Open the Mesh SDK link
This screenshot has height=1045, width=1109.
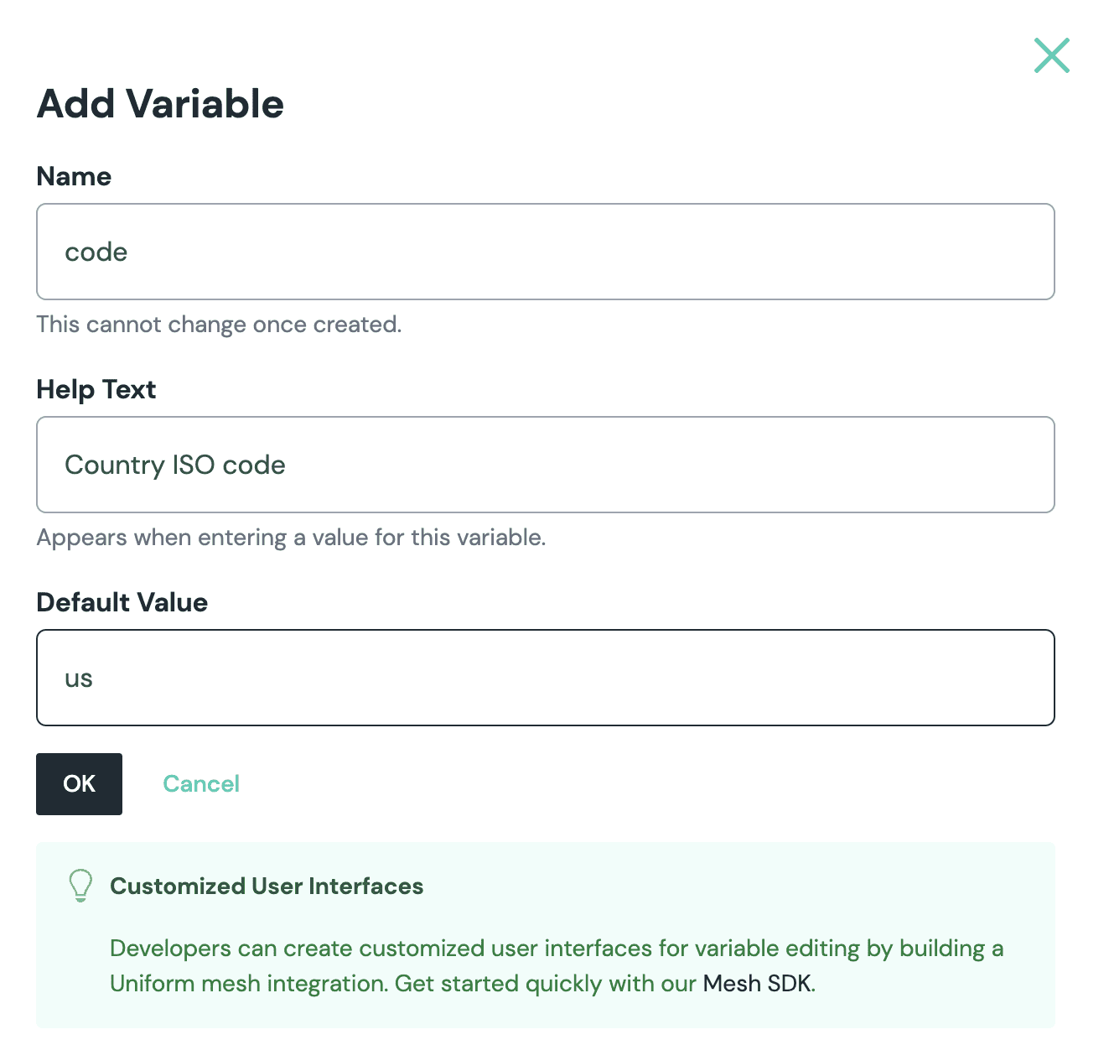click(757, 983)
